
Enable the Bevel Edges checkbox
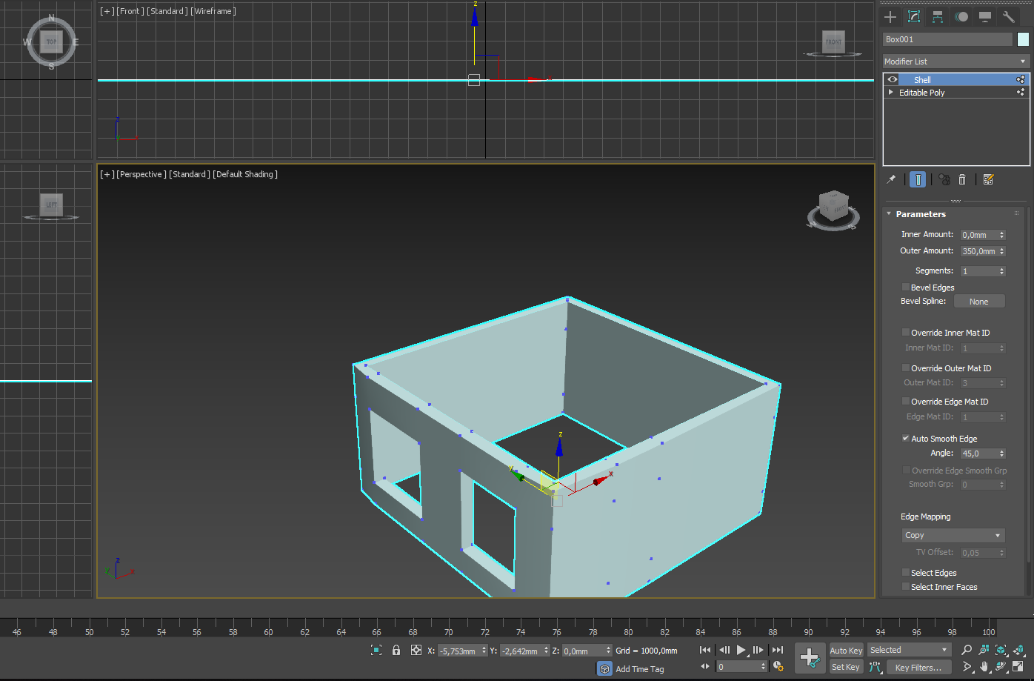tap(905, 288)
